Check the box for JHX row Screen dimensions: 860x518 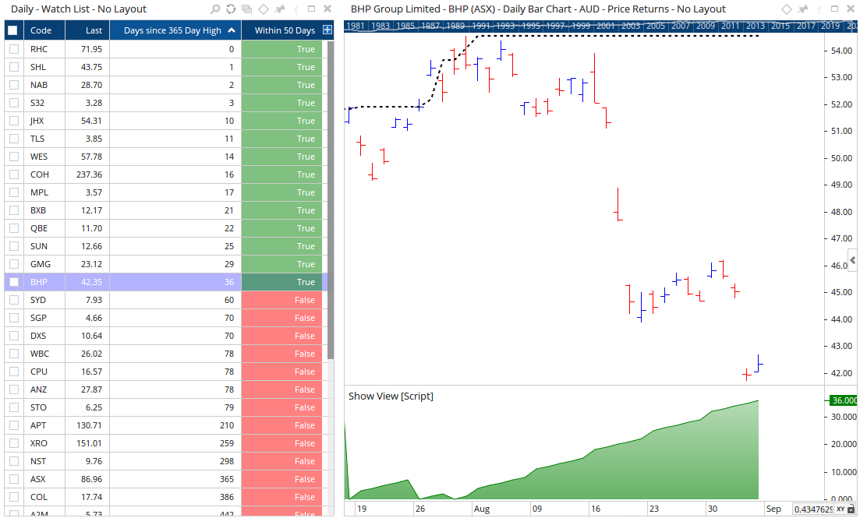coord(14,121)
